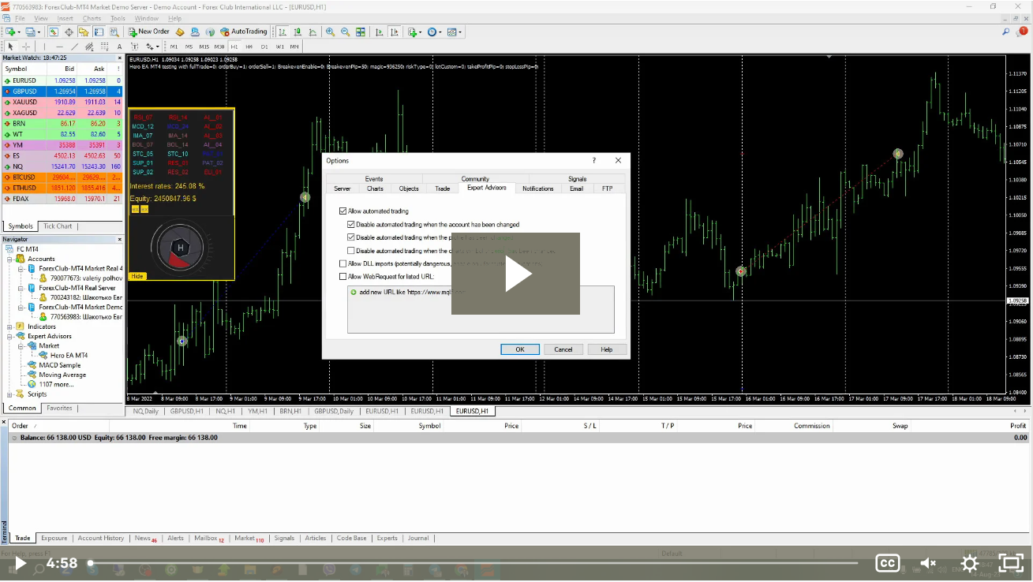Enable Allow DLL imports
Image resolution: width=1033 pixels, height=582 pixels.
(343, 263)
